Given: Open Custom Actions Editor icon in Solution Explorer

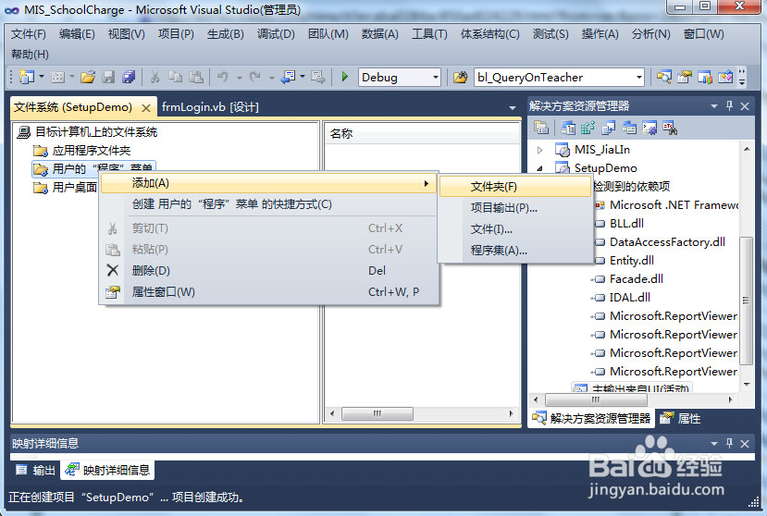Looking at the screenshot, I should 649,128.
